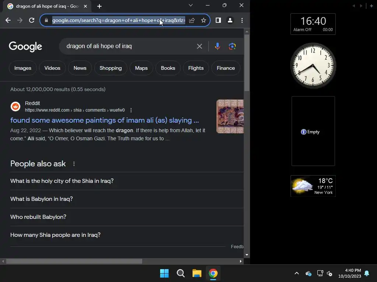Open Windows taskbar search

[180, 273]
